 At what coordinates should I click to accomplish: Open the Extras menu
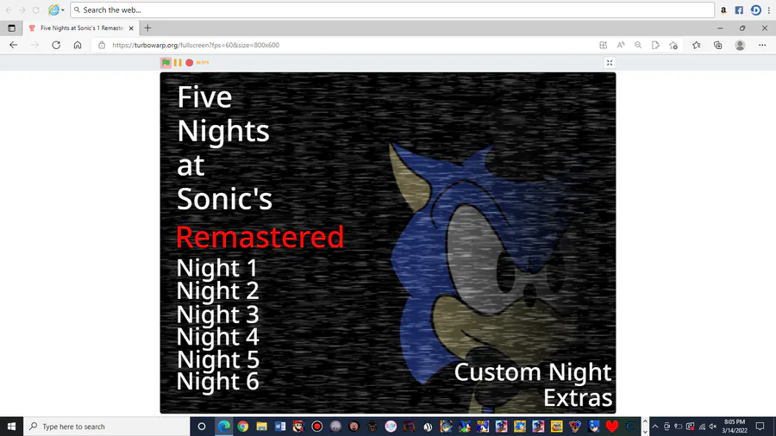(578, 398)
